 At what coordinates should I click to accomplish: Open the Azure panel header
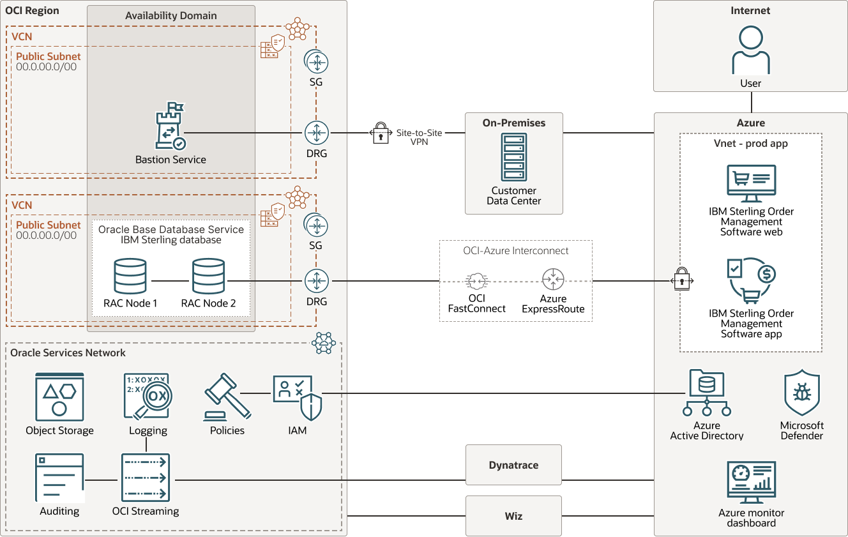[x=750, y=123]
